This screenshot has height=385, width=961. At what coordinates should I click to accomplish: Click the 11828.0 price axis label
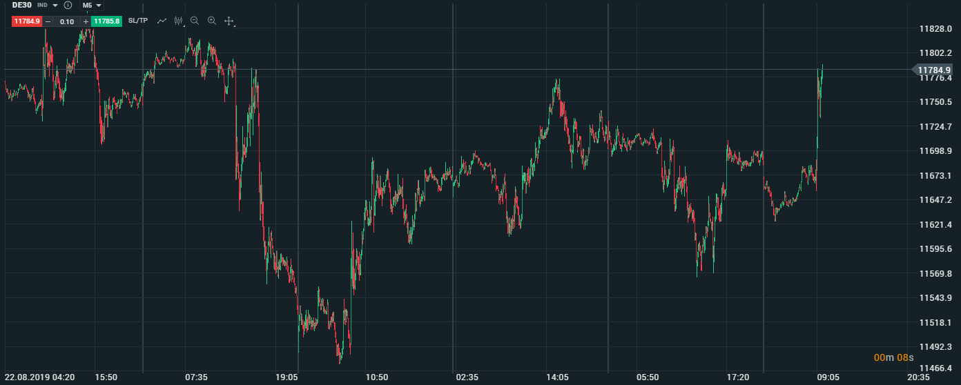pos(936,29)
